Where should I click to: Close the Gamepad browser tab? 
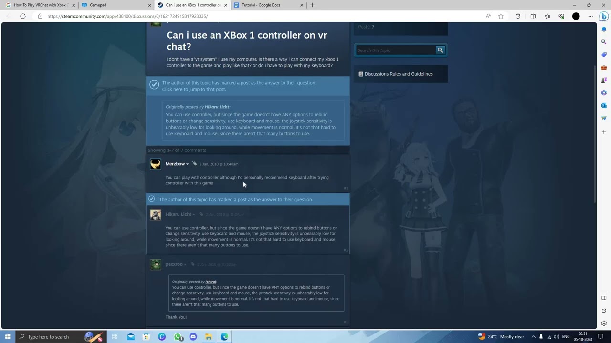[x=149, y=5]
